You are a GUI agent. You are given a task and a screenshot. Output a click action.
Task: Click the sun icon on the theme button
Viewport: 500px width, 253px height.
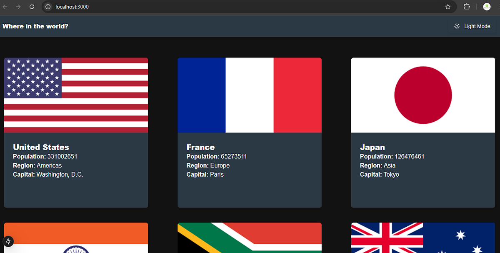click(457, 26)
